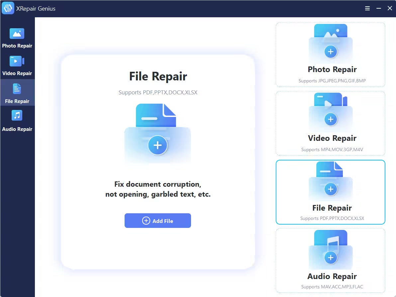Select the File Repair sidebar tab

17,93
